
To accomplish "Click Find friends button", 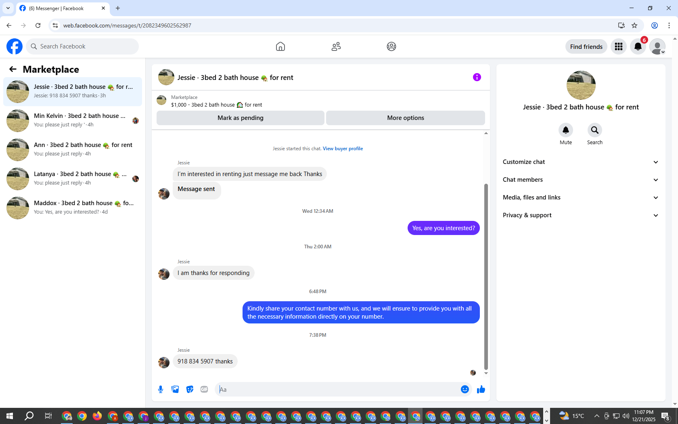I will 586,46.
